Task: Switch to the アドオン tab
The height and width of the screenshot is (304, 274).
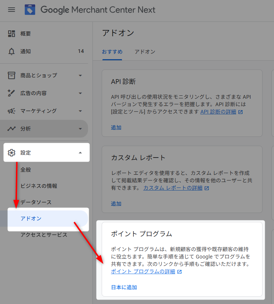Action: pos(145,52)
